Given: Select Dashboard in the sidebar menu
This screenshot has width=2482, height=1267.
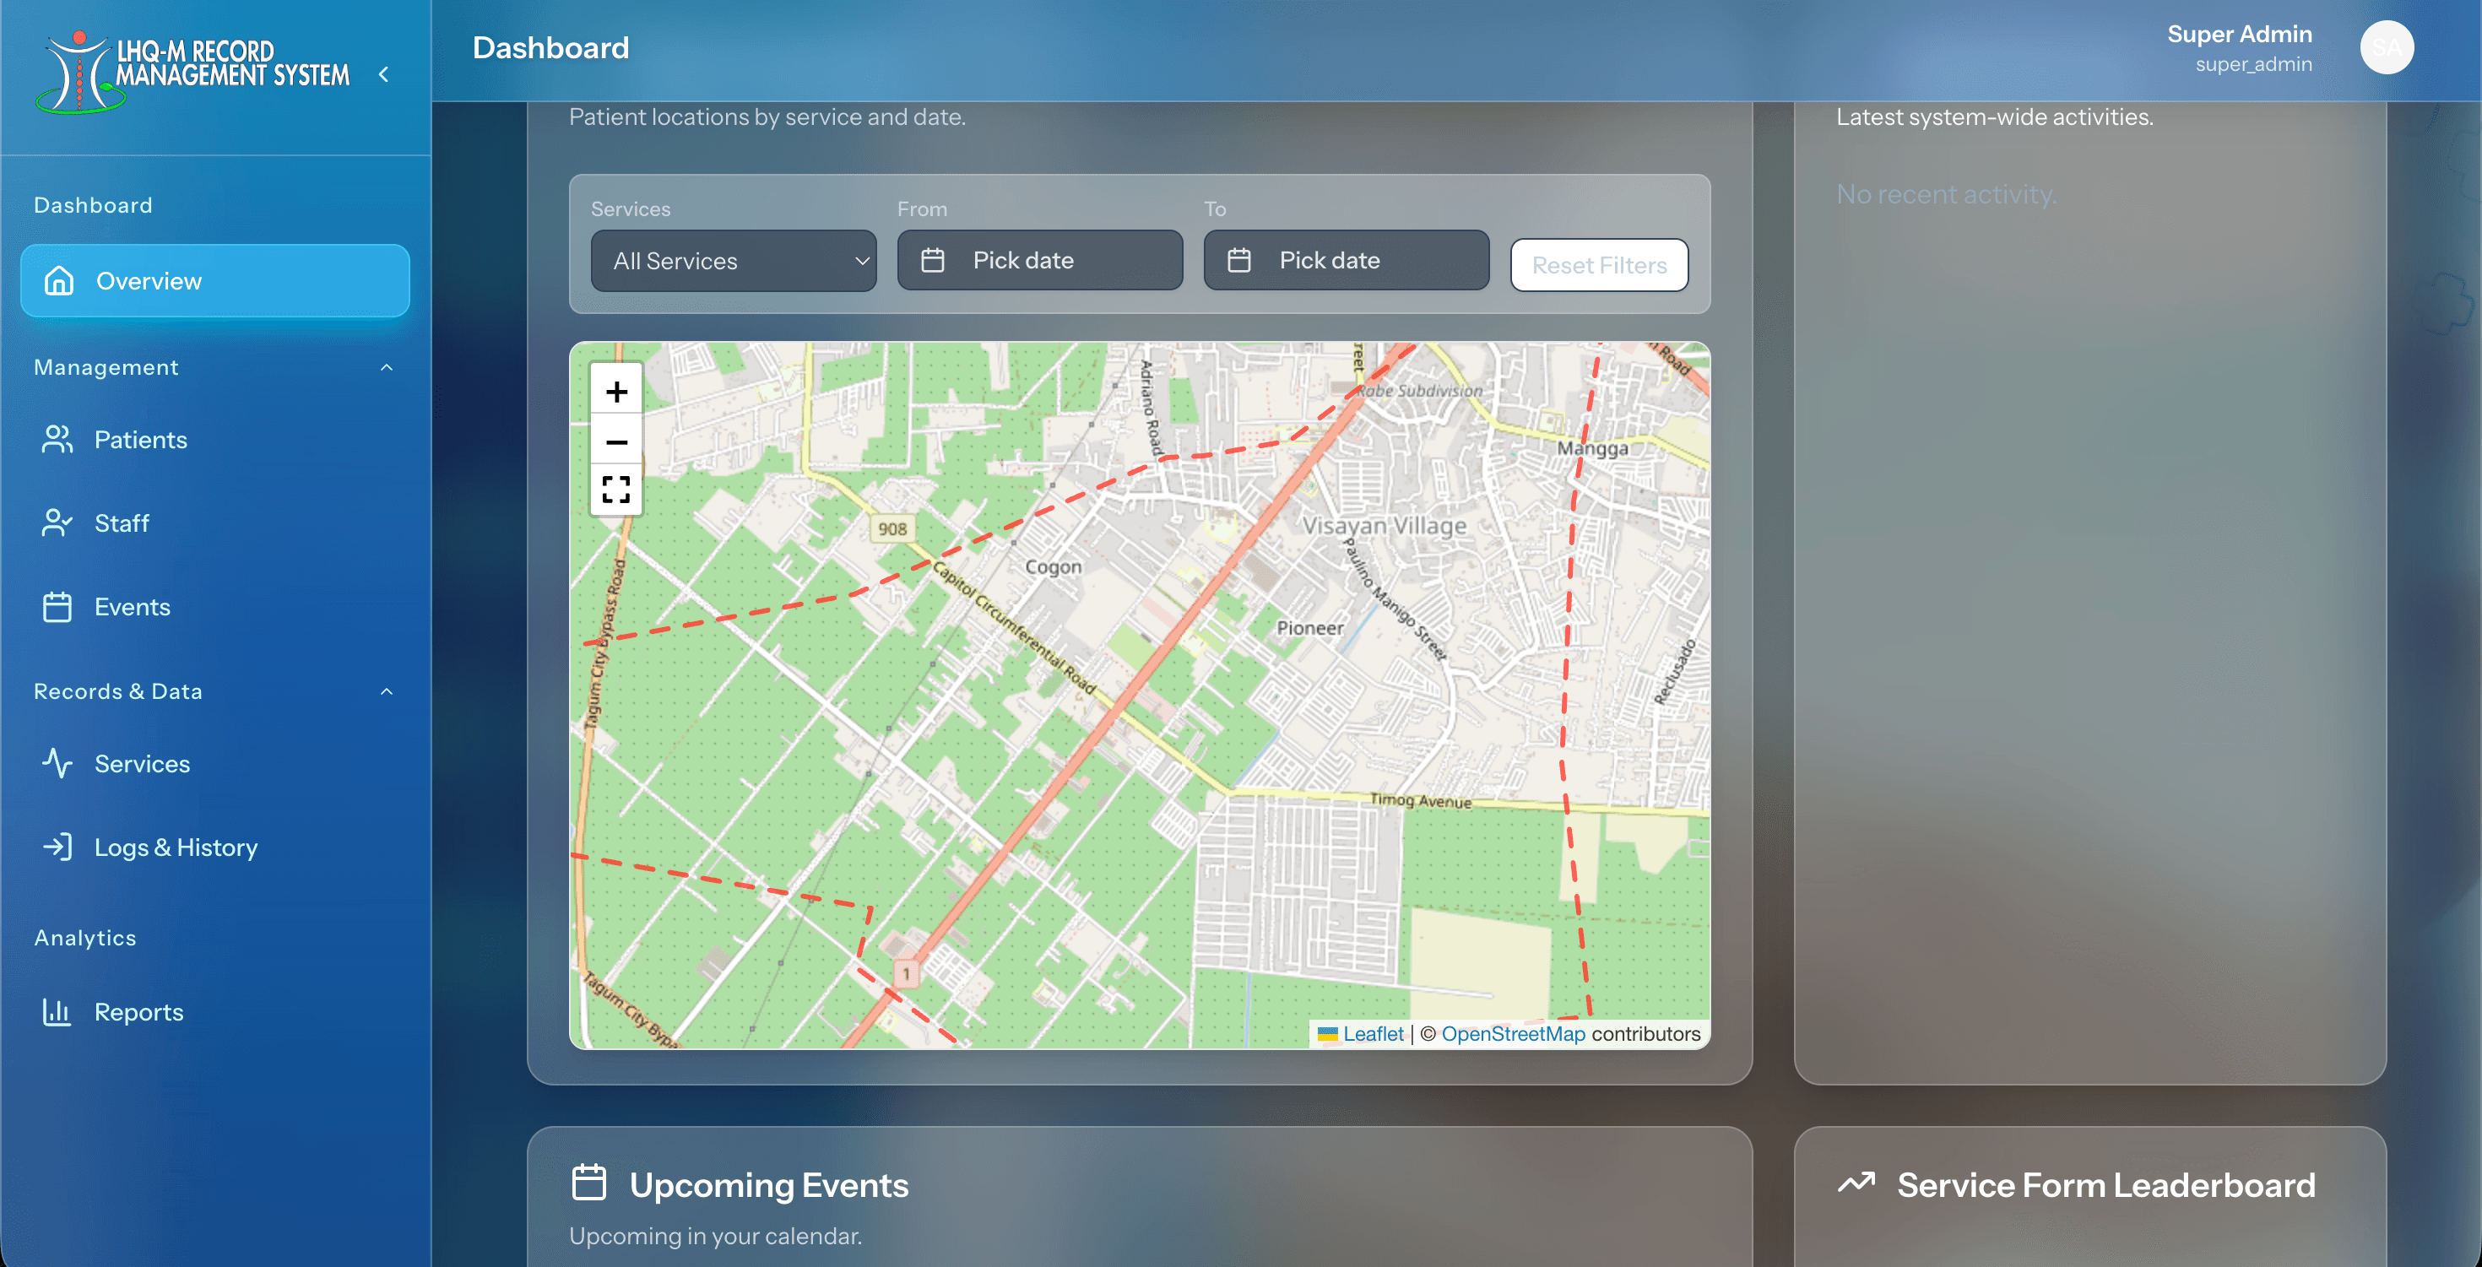Looking at the screenshot, I should click(93, 204).
